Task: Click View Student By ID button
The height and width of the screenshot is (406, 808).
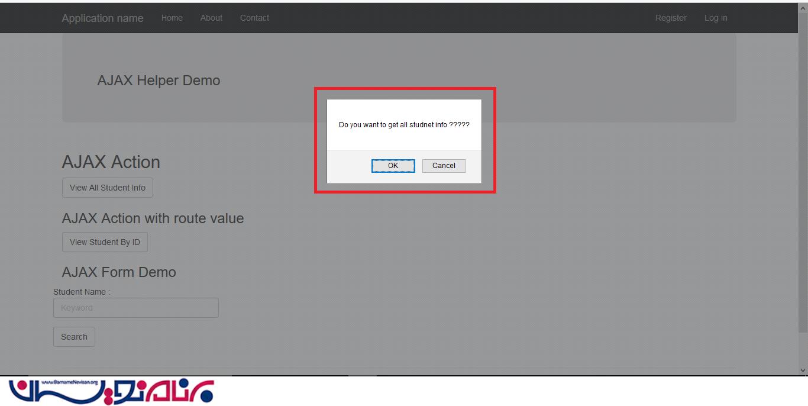Action: coord(105,242)
